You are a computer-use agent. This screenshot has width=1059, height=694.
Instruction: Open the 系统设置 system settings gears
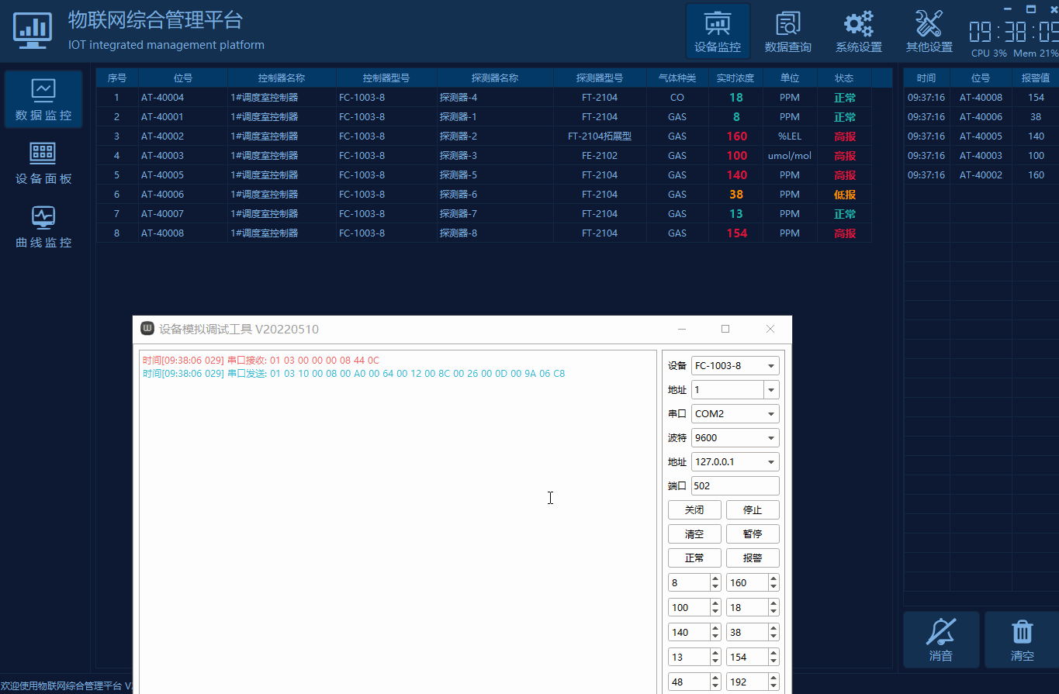[x=858, y=31]
